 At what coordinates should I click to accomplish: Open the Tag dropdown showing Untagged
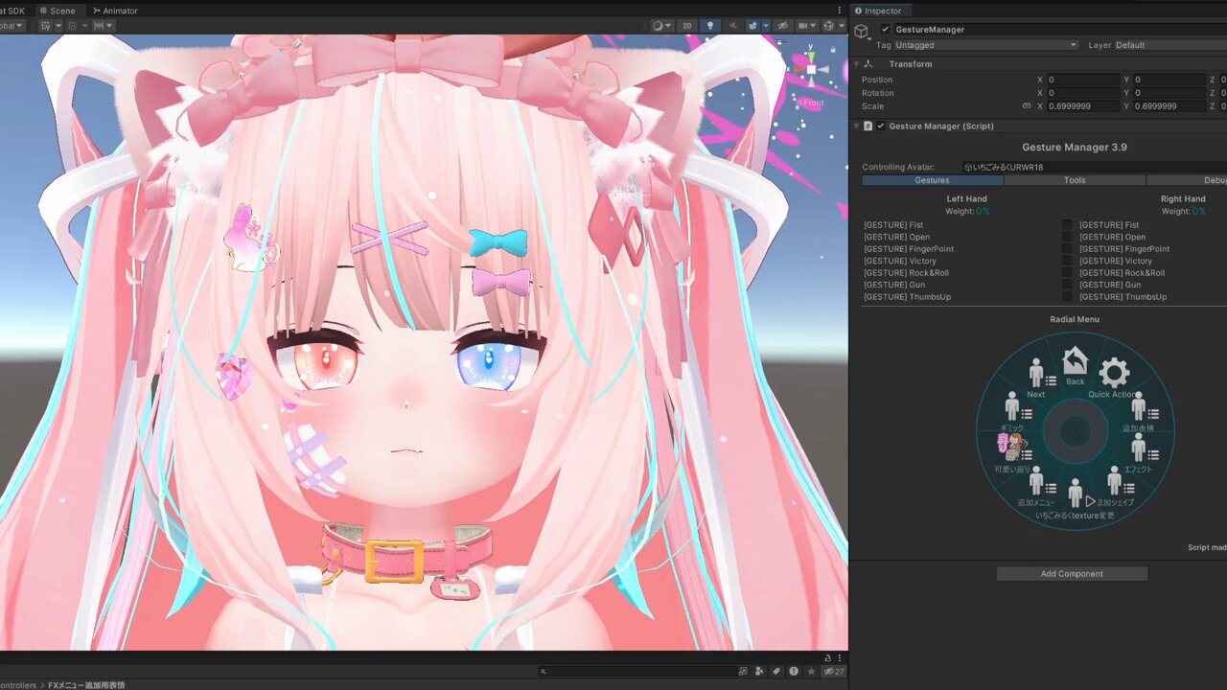(x=986, y=45)
